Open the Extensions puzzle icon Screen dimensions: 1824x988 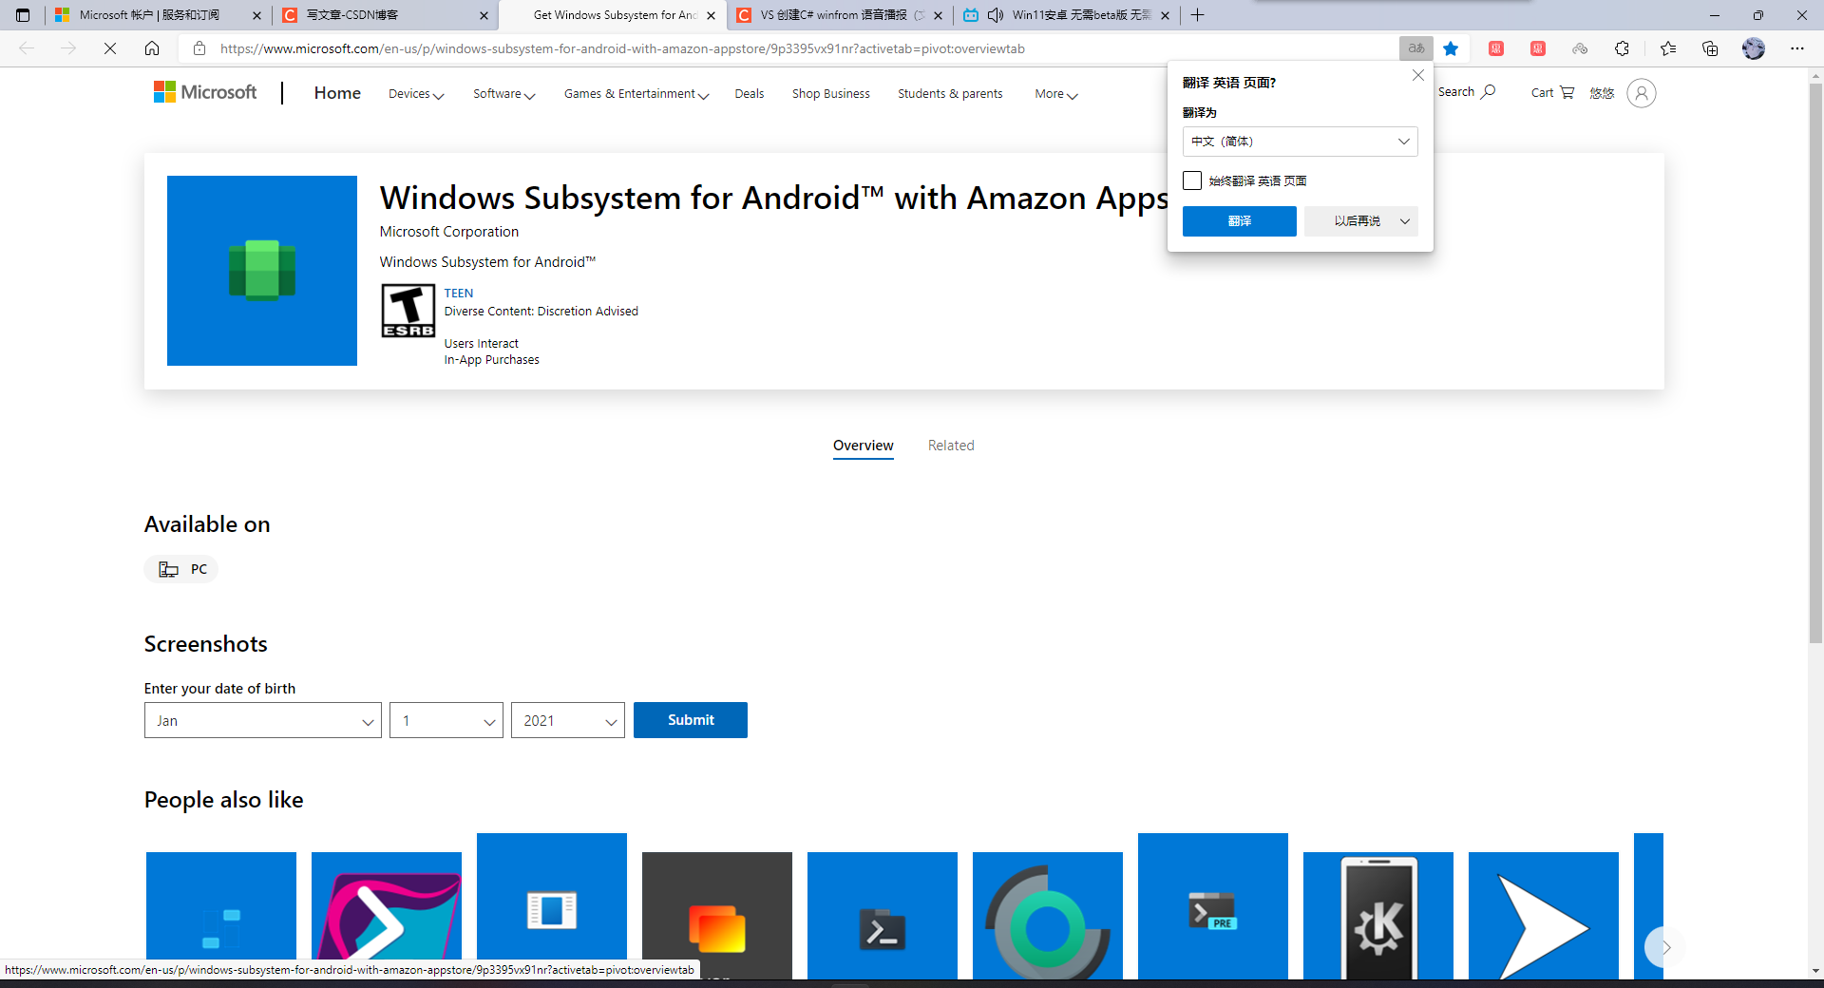pos(1622,48)
